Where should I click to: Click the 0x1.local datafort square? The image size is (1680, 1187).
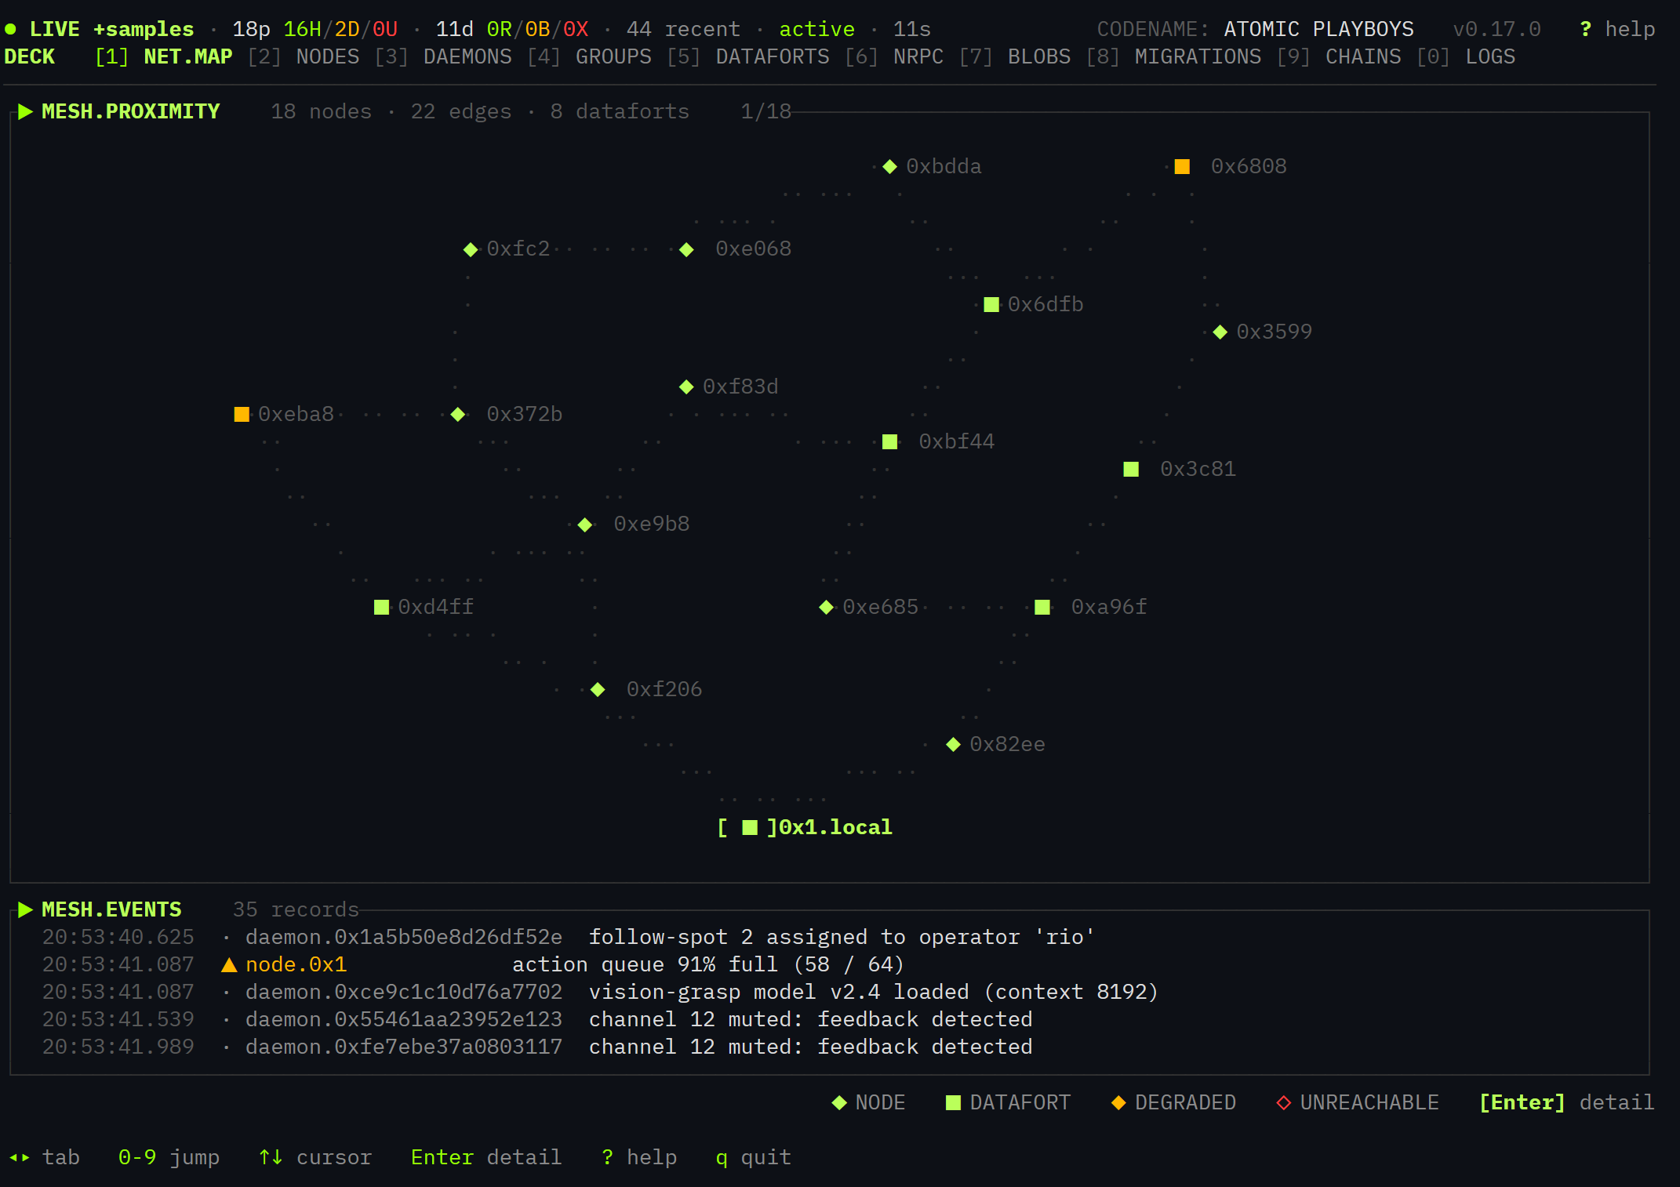[x=750, y=827]
